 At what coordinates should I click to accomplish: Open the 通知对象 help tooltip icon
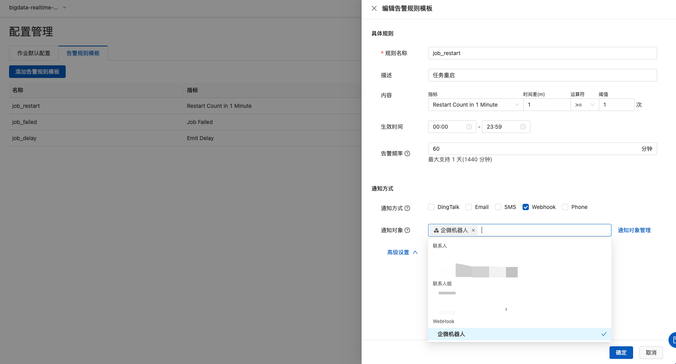click(407, 230)
